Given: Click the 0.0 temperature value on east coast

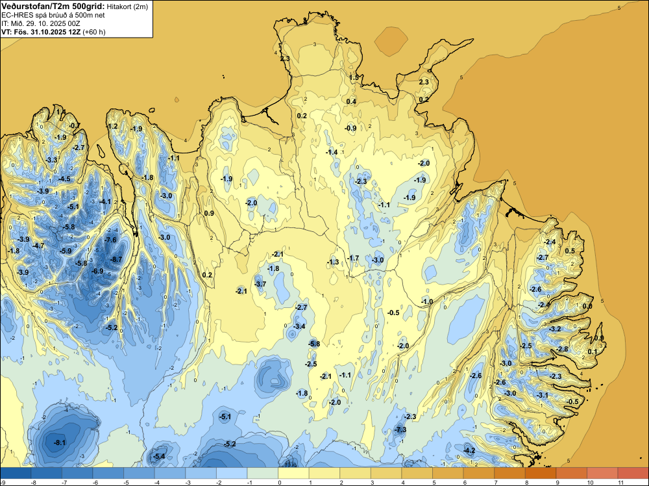Looking at the screenshot, I should point(587,306).
